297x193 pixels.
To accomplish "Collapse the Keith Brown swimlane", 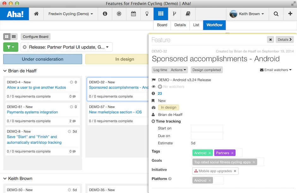I will pyautogui.click(x=5, y=178).
